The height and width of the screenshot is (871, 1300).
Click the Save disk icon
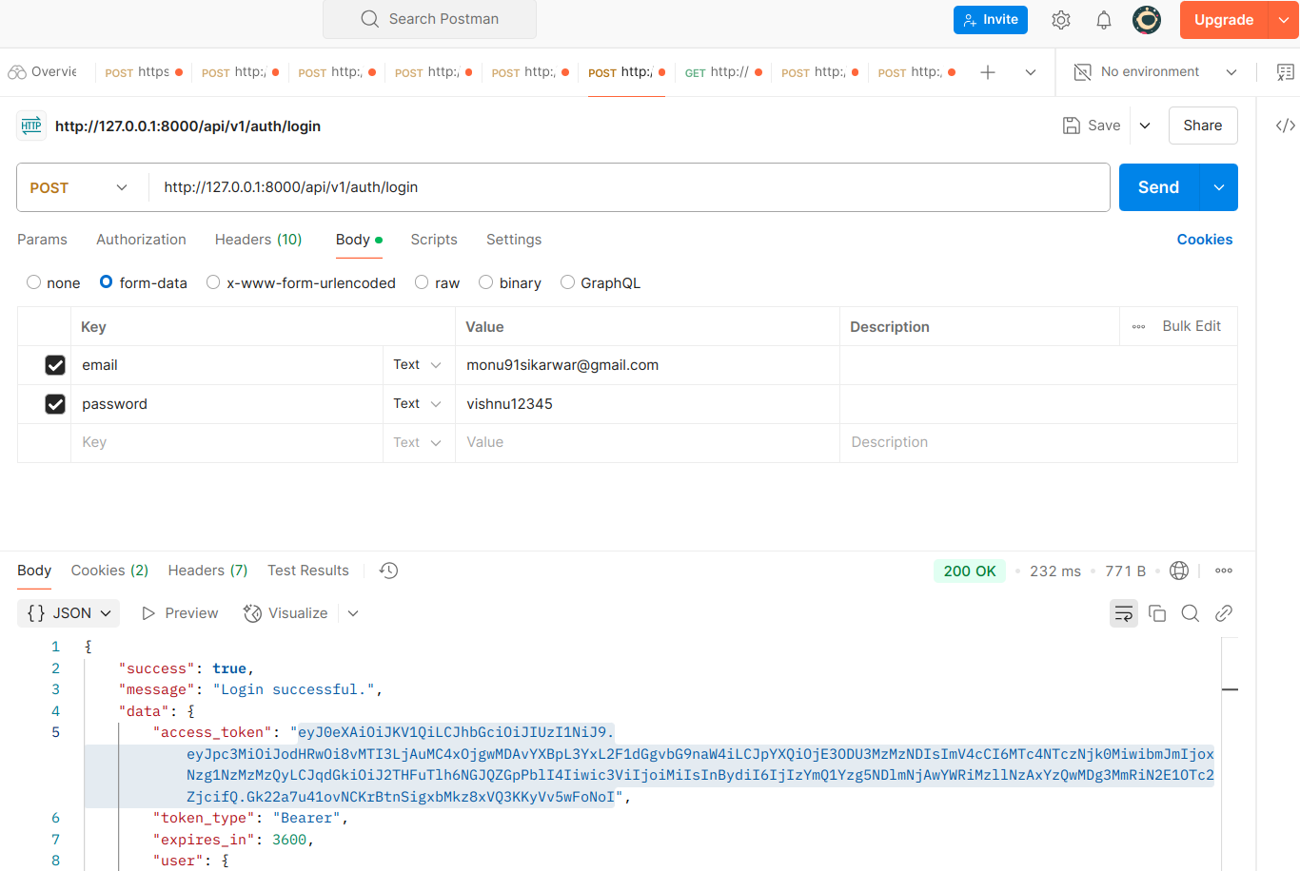1072,126
